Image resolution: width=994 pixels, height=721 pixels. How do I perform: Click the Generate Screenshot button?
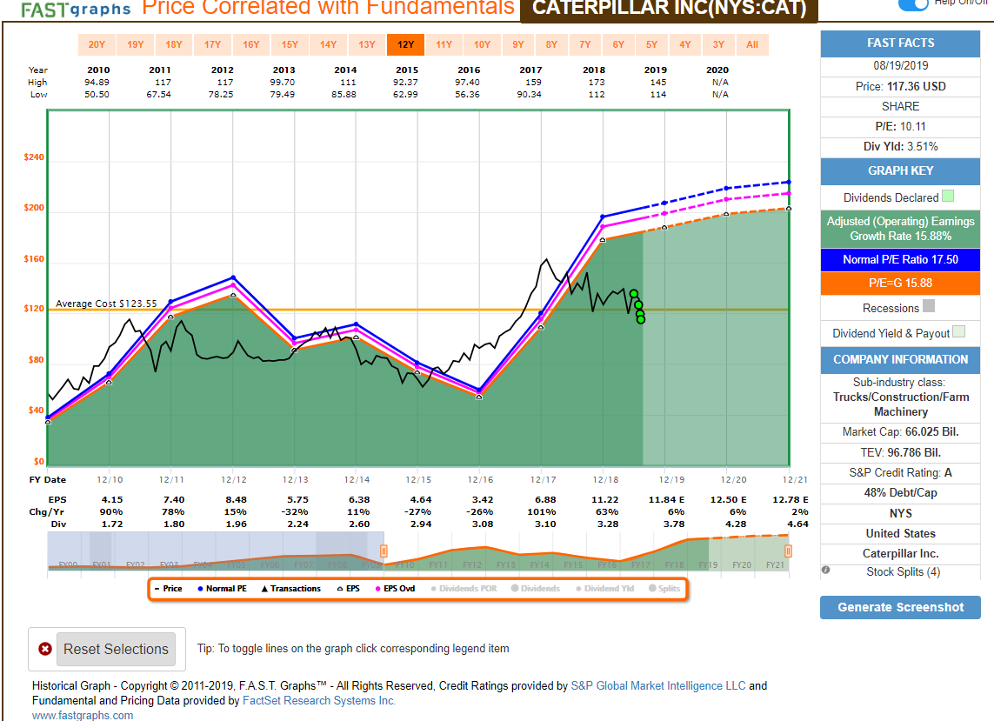900,607
